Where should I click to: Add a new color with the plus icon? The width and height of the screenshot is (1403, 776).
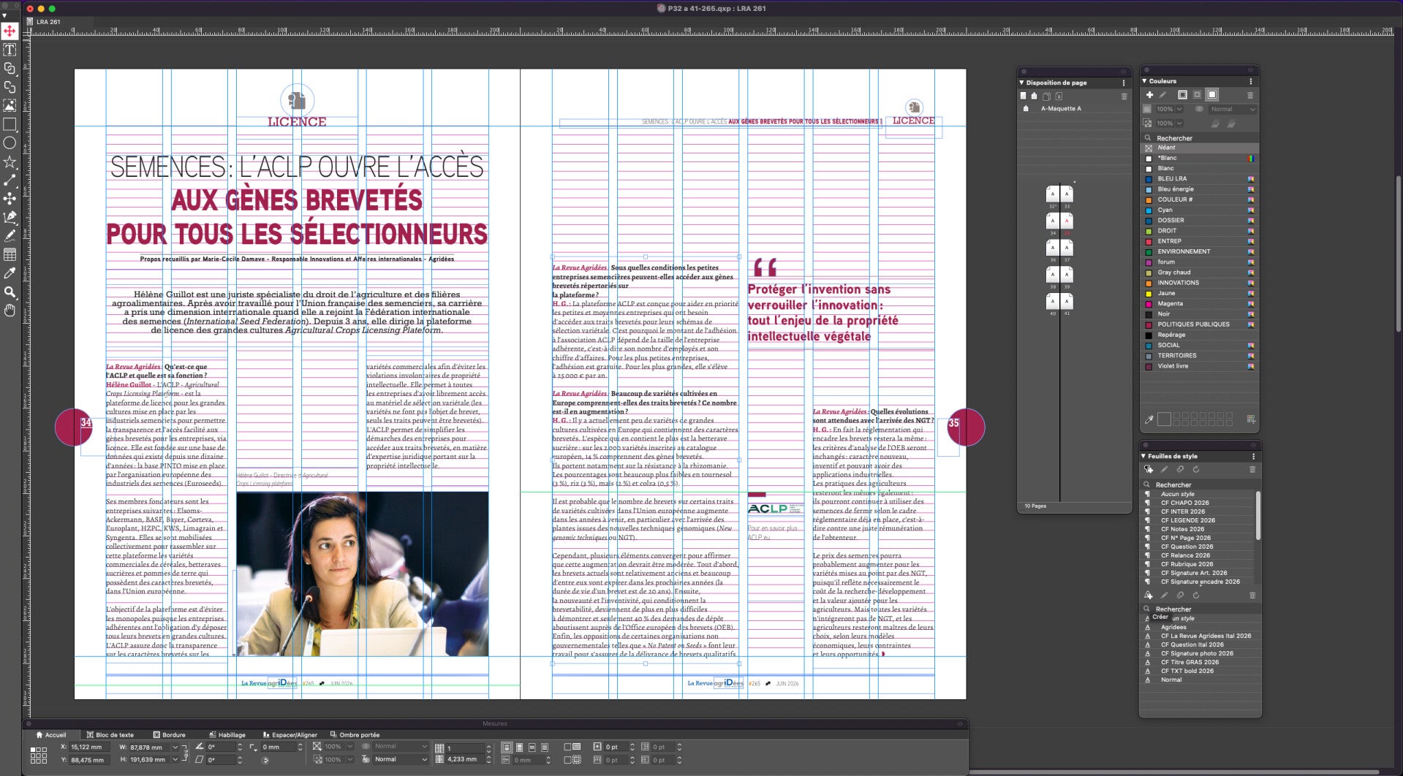tap(1149, 95)
